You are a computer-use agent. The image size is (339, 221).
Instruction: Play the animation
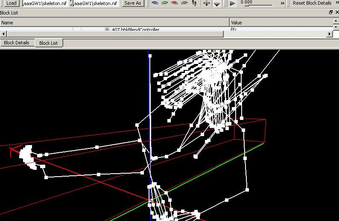[x=232, y=3]
